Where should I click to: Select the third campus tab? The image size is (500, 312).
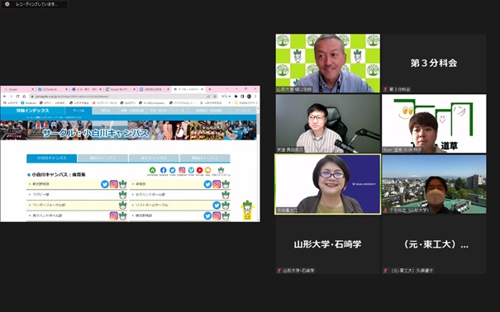point(154,158)
